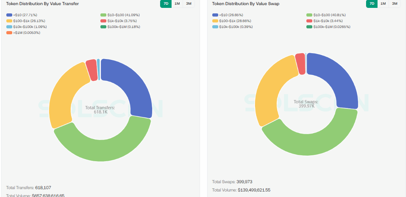Click the $100k-$1M (0.0265%) legend swatch
Viewport: 406px width, 197px height.
(310, 27)
